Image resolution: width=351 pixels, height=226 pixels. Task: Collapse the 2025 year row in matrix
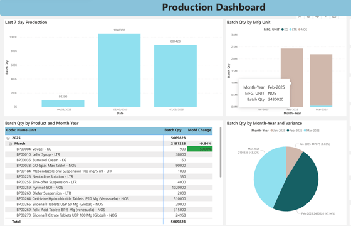[8, 138]
